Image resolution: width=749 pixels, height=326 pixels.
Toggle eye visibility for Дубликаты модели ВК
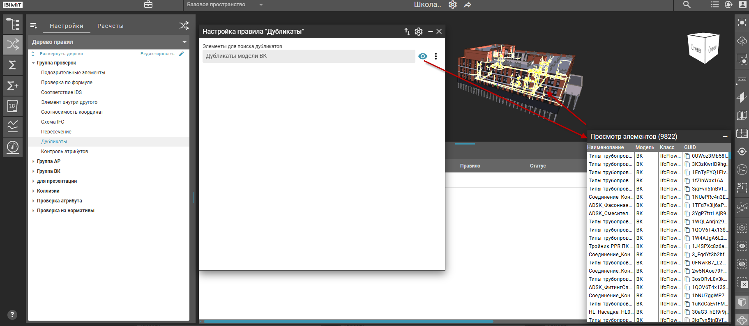(422, 56)
